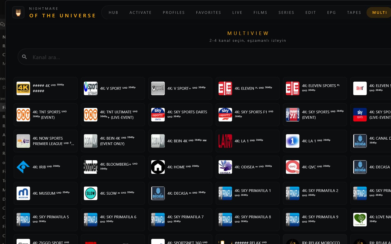
Task: Click TNT logo beside TNT ULTIMATE
Action: (91, 115)
